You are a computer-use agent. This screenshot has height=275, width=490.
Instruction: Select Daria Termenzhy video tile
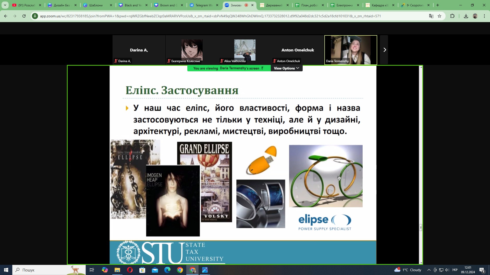point(351,50)
